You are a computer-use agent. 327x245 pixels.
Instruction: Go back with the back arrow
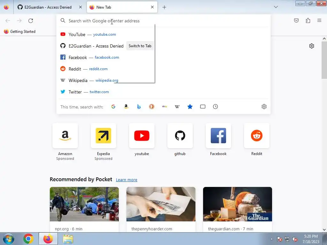pyautogui.click(x=8, y=21)
